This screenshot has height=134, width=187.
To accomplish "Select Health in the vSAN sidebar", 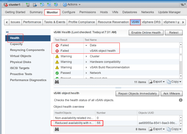I will click(28, 38).
